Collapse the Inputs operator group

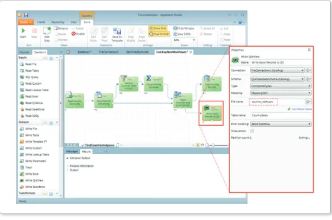57,58
